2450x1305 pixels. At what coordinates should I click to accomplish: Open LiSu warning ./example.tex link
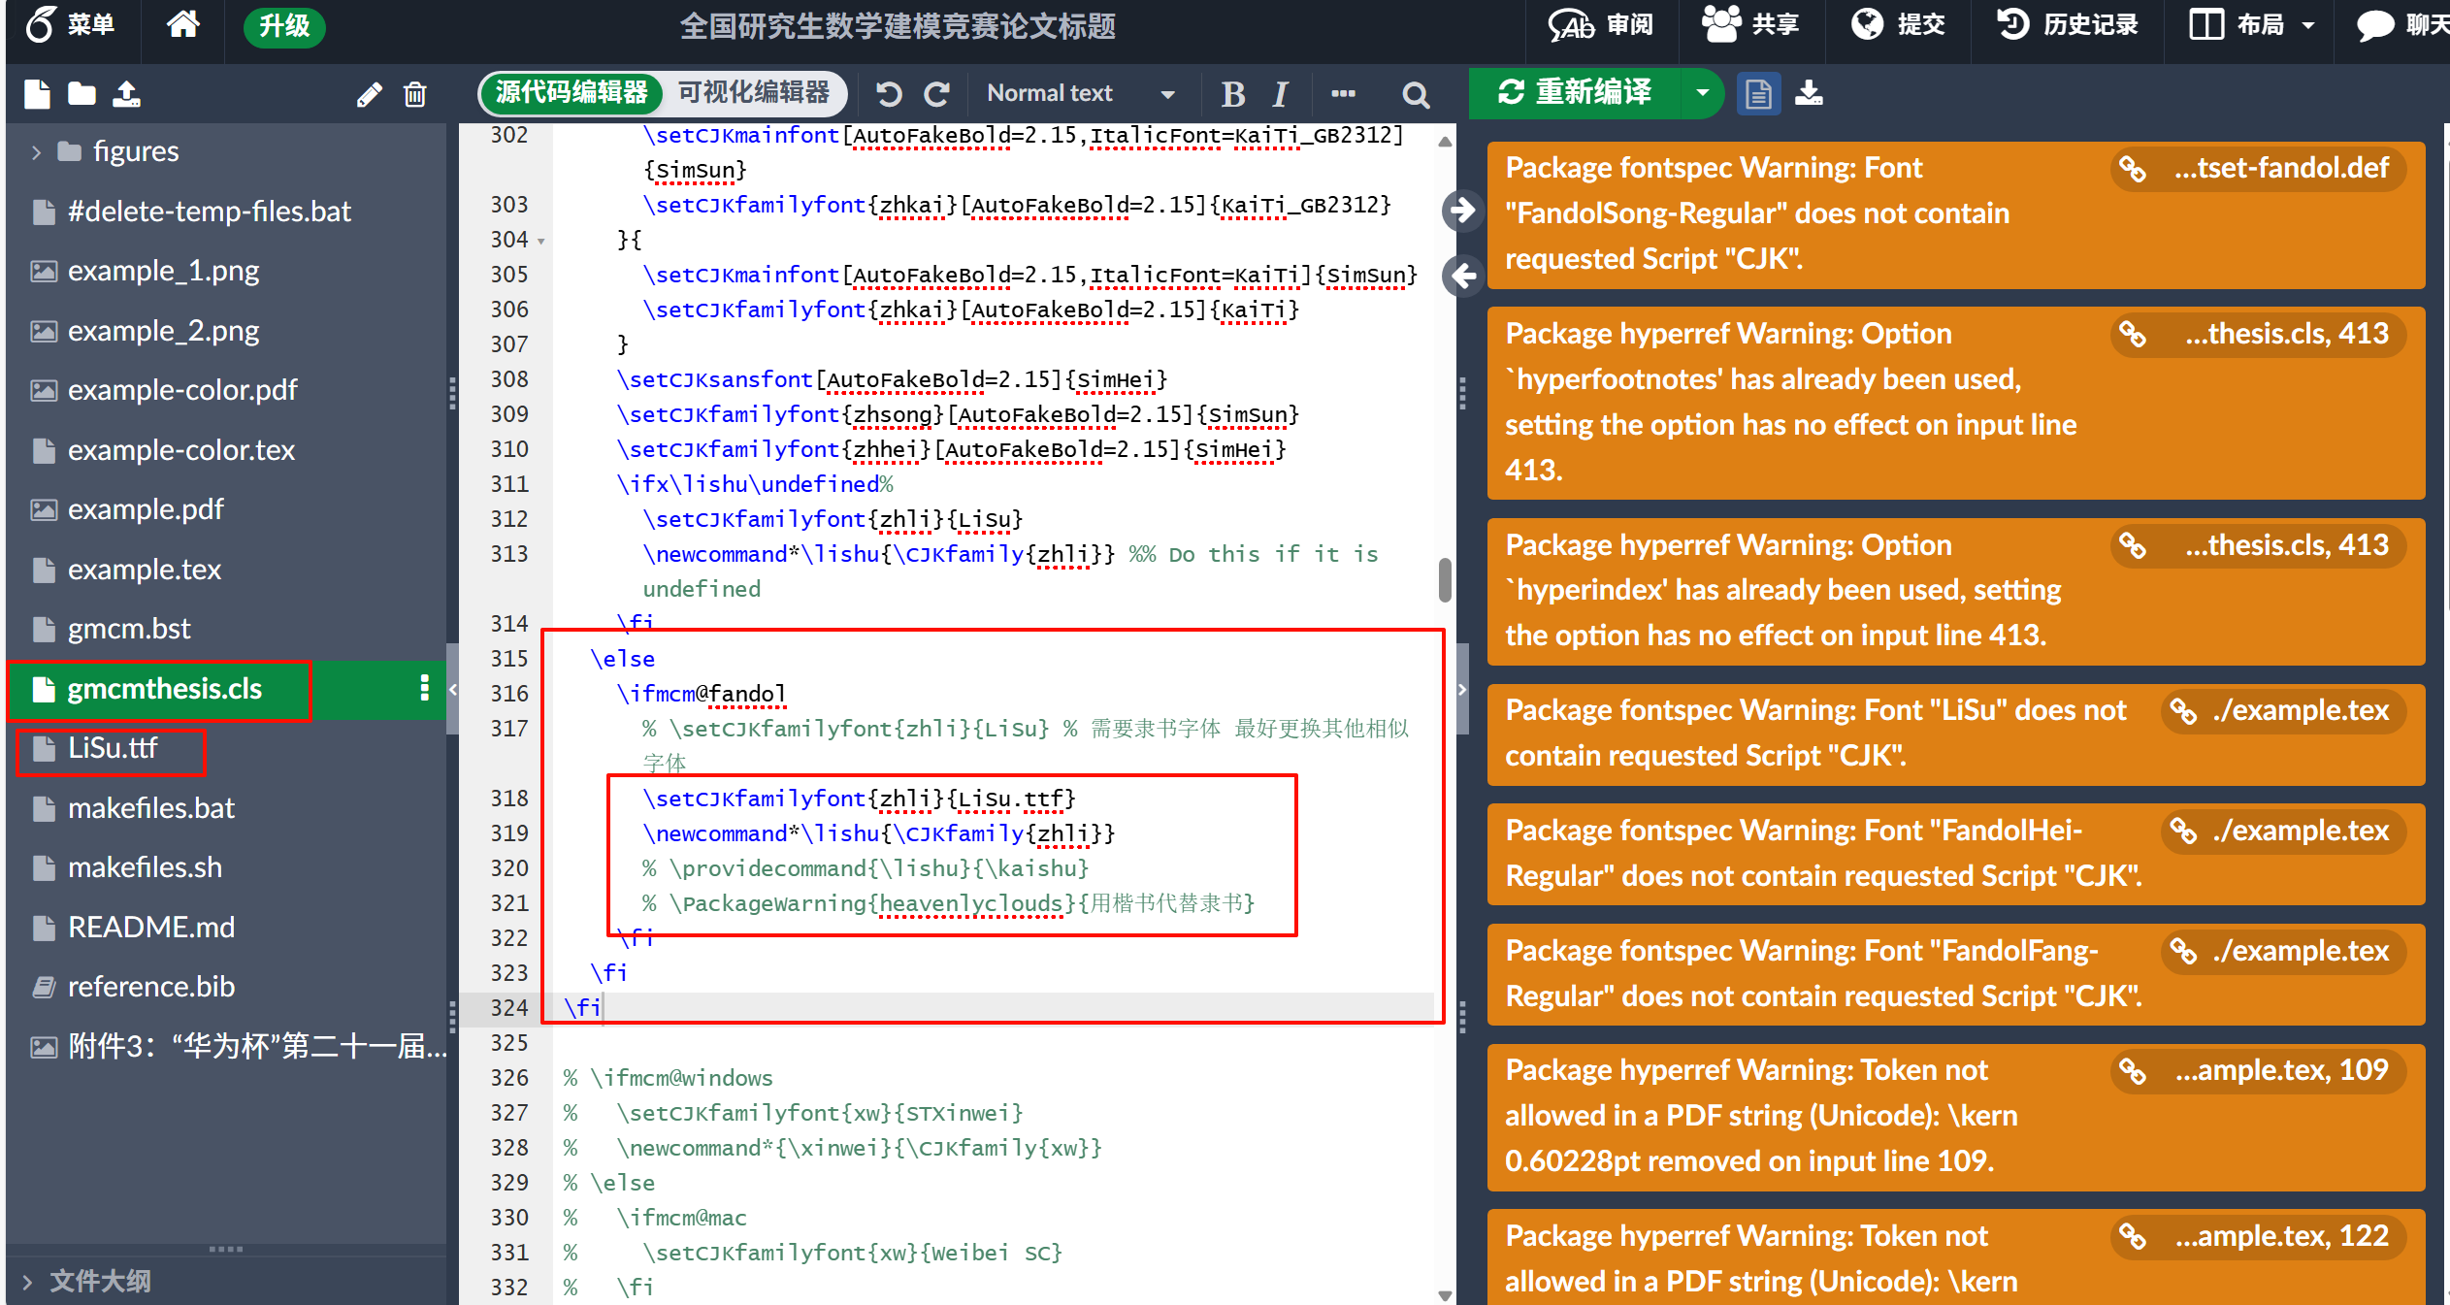(x=2283, y=710)
